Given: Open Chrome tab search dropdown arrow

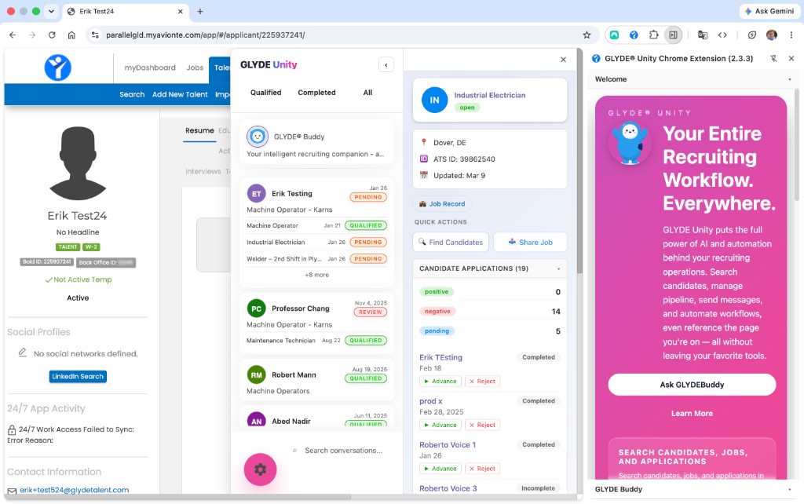Looking at the screenshot, I should coord(51,11).
